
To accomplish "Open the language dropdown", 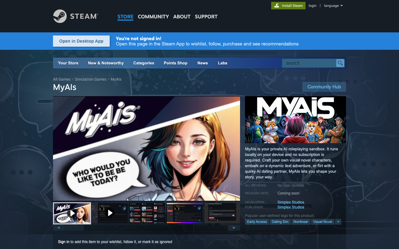I will pyautogui.click(x=333, y=6).
